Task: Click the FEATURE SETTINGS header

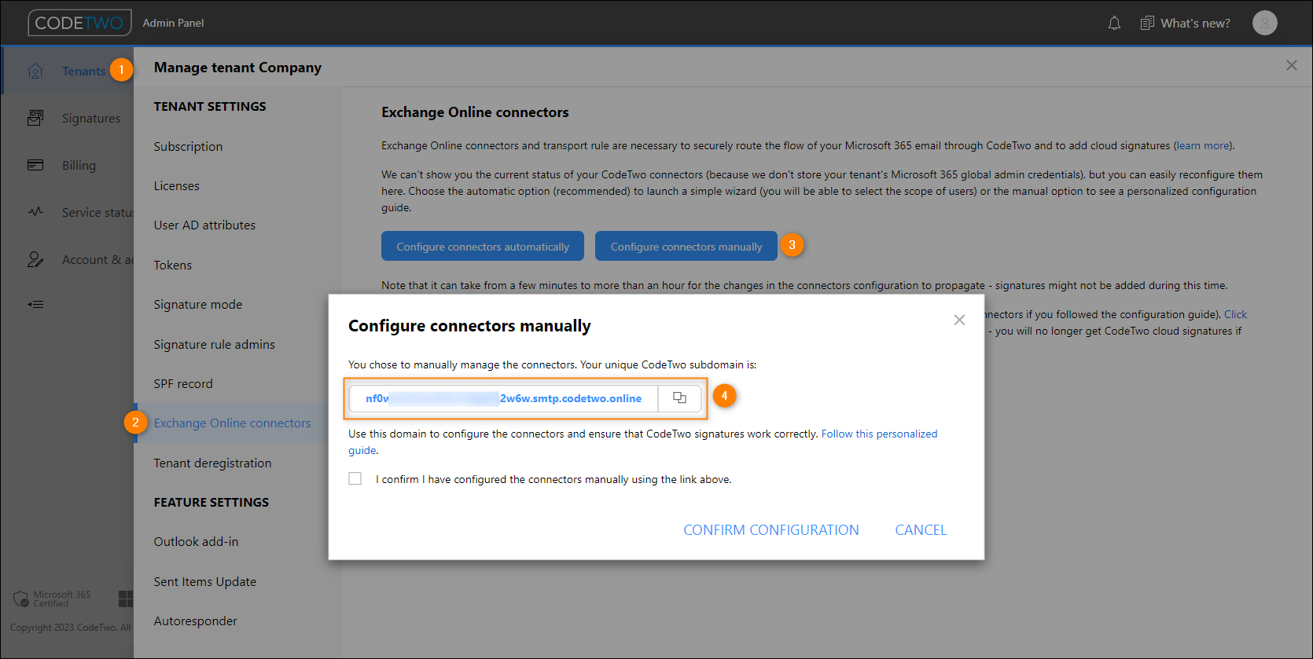Action: tap(211, 502)
